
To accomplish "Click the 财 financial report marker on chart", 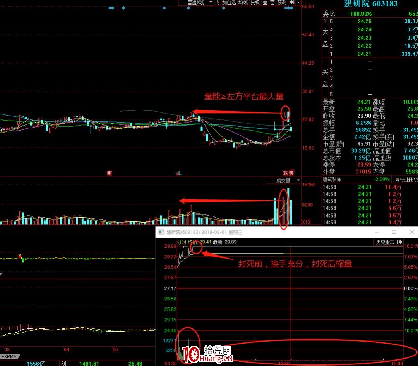I will click(110, 173).
